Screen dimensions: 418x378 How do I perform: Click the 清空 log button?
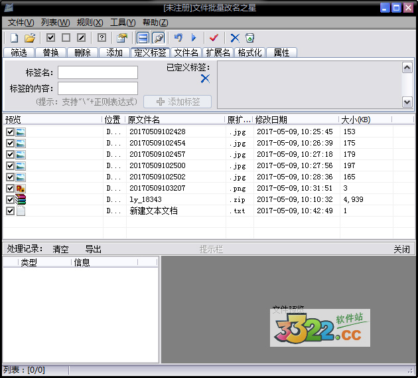[x=60, y=249]
